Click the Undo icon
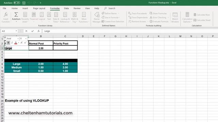This screenshot has width=218, height=122. coord(29,3)
